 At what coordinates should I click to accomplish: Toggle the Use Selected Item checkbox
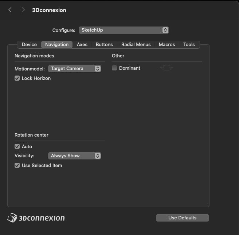(x=17, y=165)
